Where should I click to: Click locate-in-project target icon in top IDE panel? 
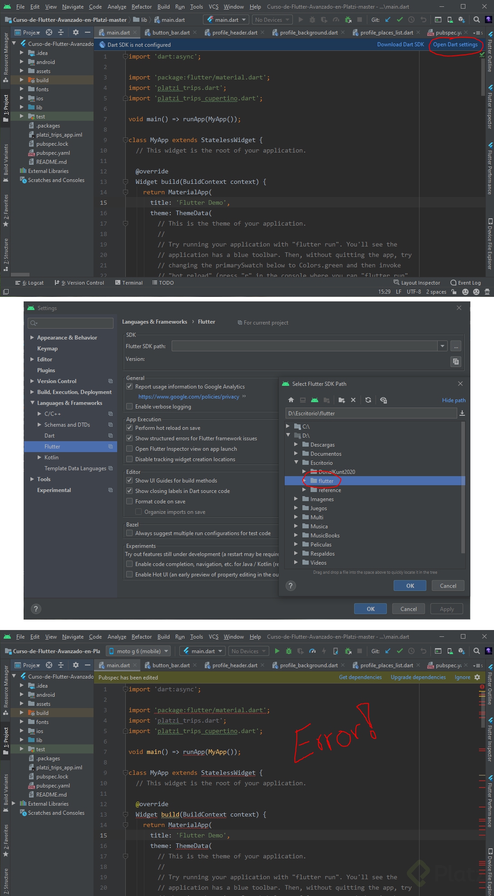(49, 32)
